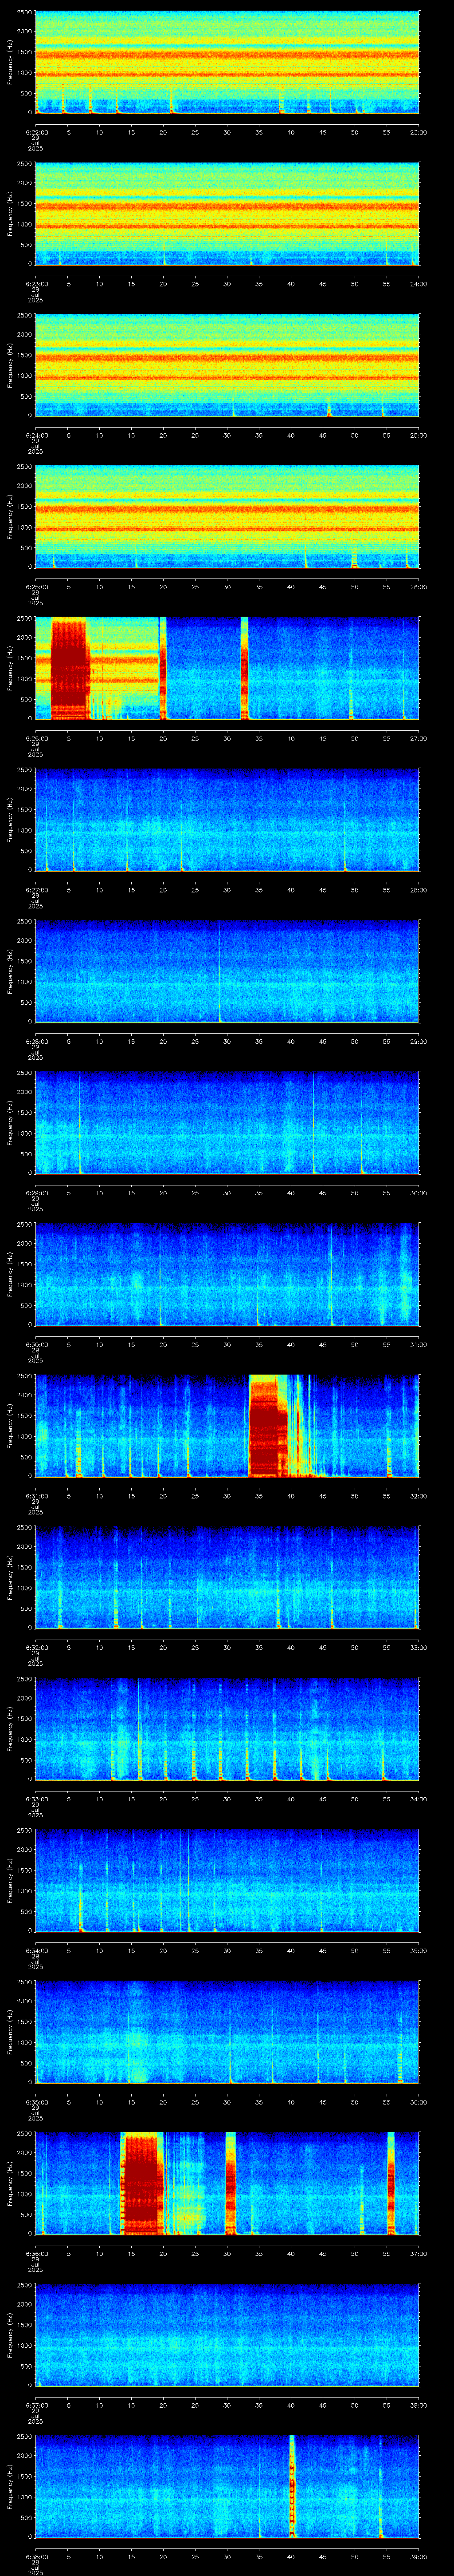
Task: Click the 23:00 end time label
Action: [419, 132]
